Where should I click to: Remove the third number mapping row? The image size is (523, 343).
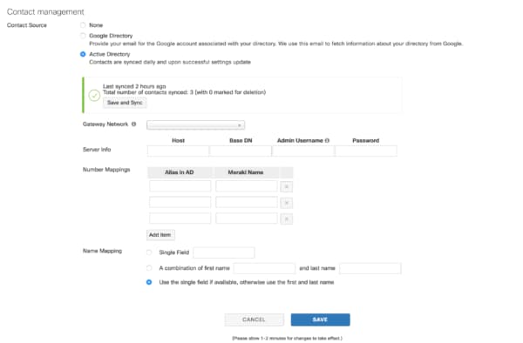(286, 219)
